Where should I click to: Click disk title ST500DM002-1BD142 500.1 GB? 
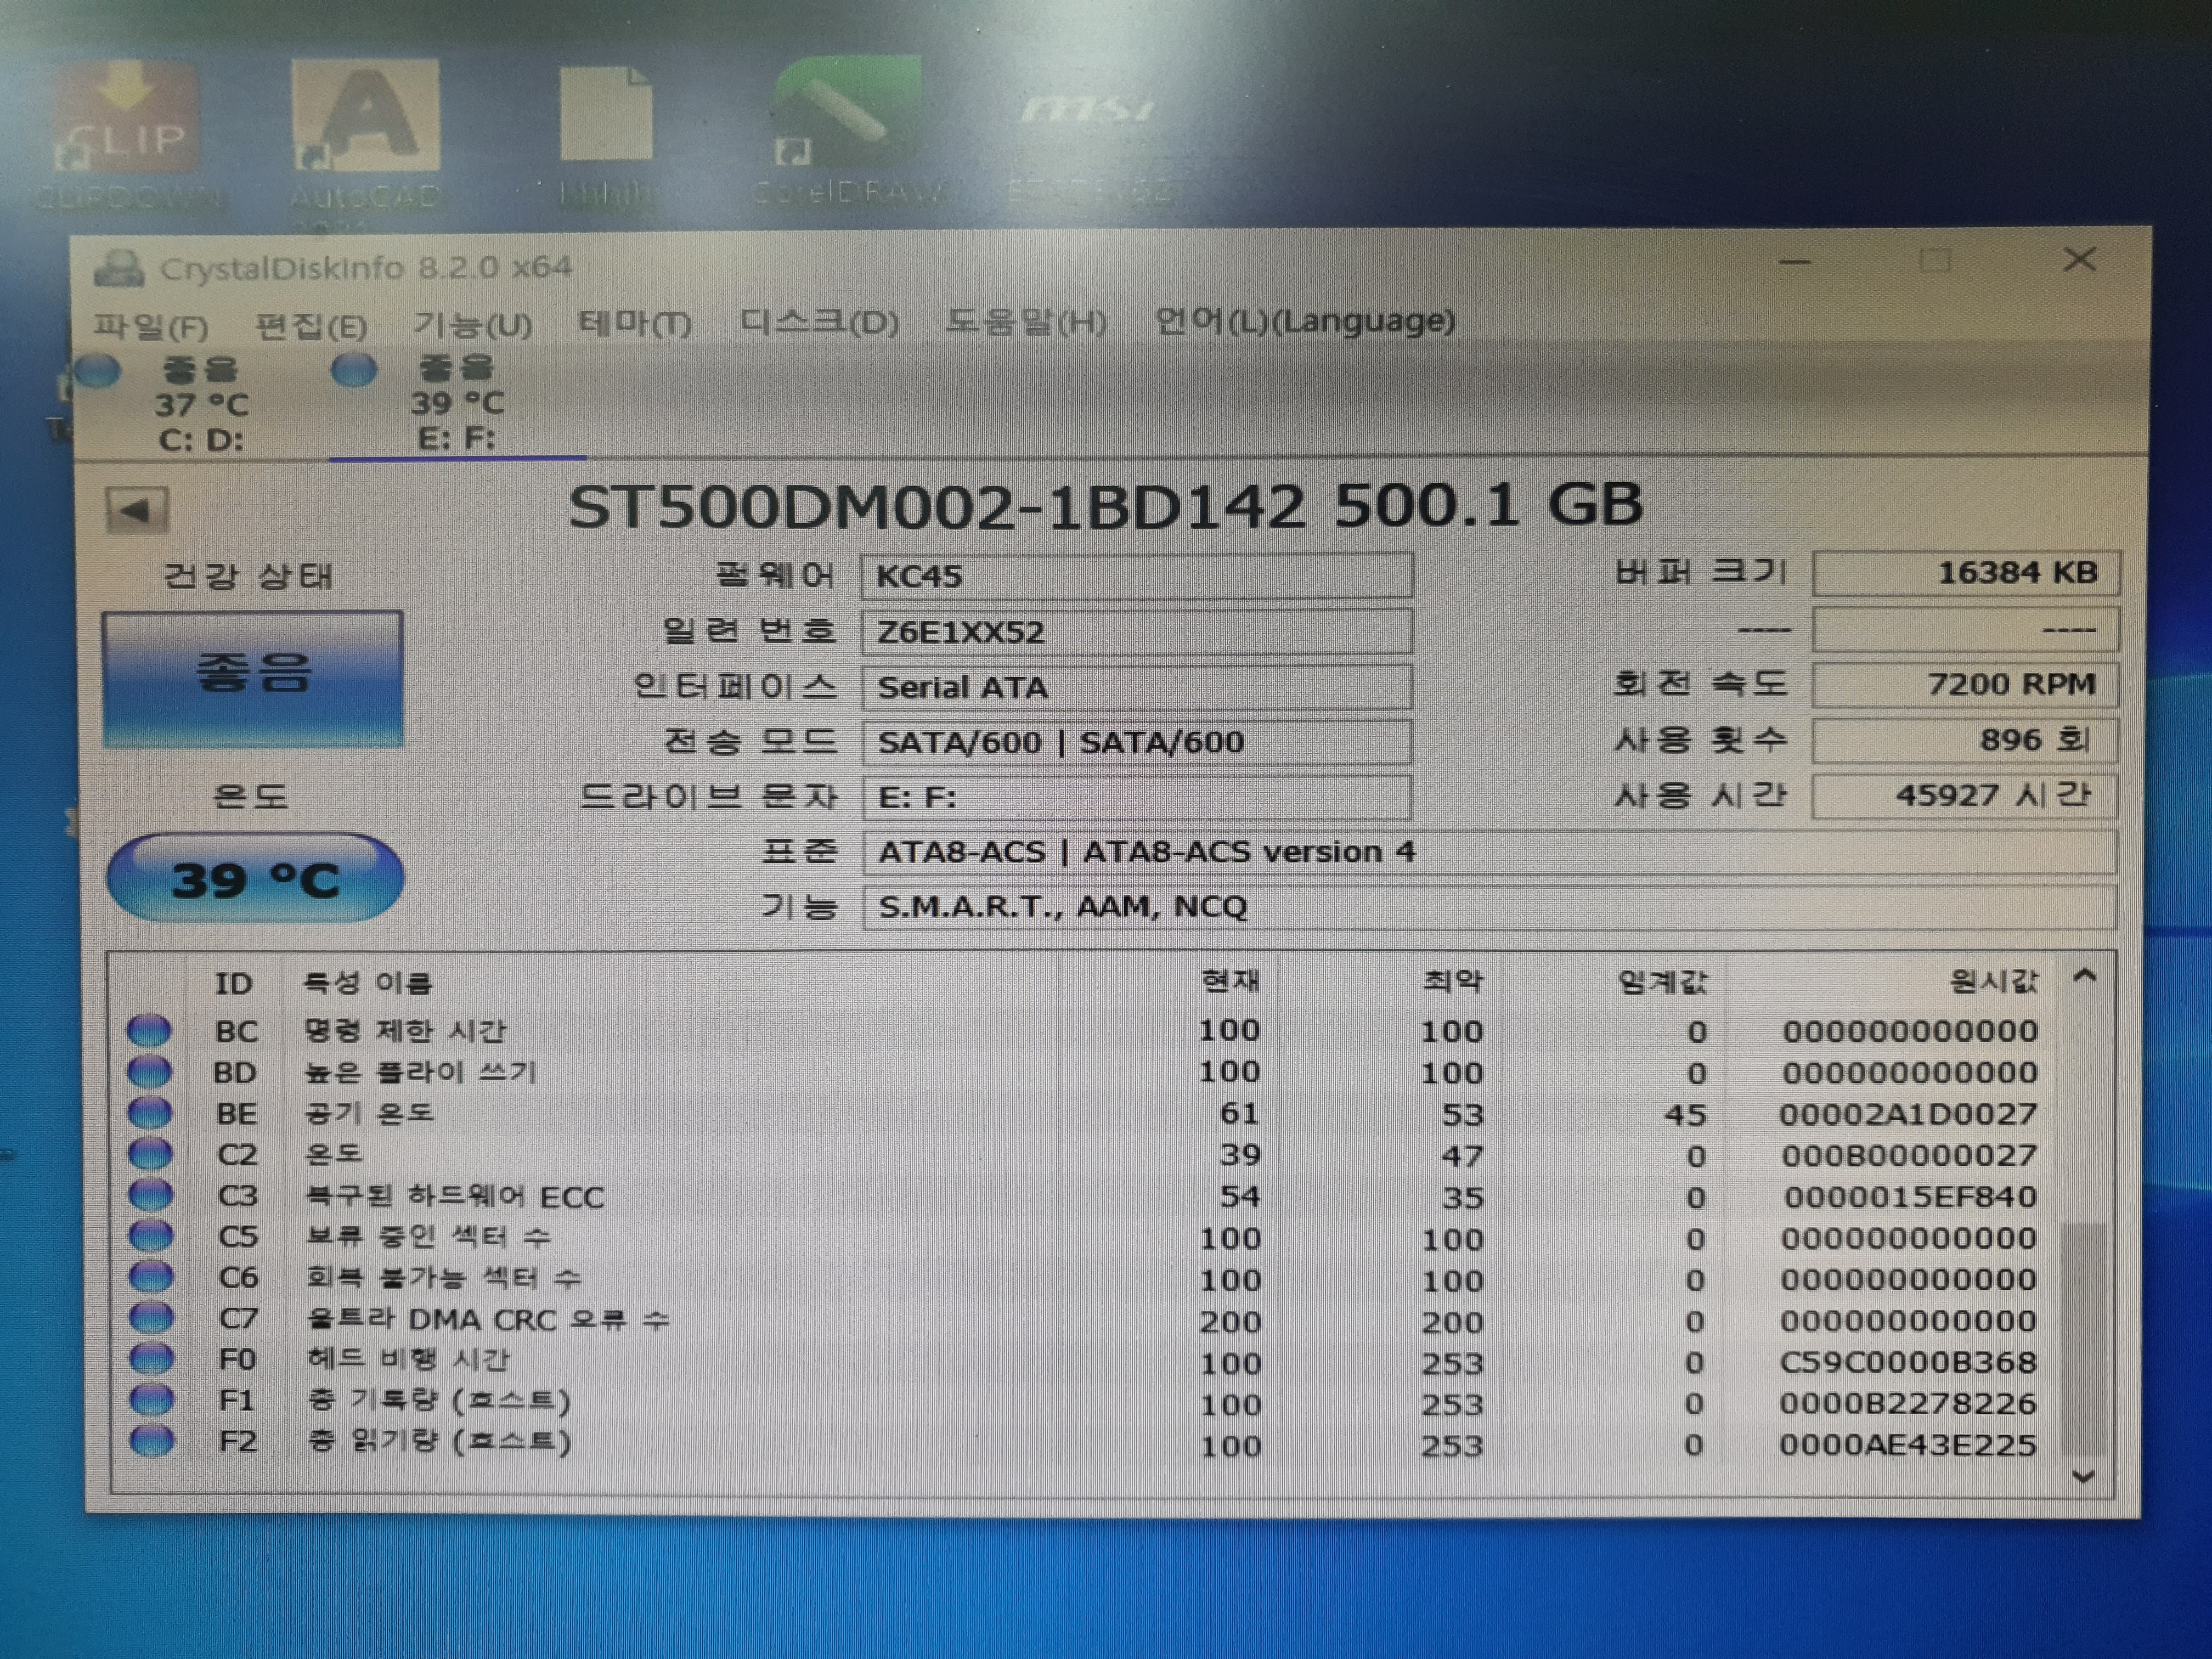(1105, 505)
